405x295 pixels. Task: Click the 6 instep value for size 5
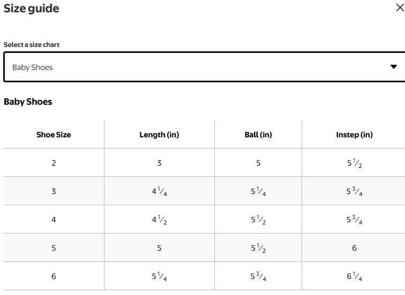[x=354, y=248]
